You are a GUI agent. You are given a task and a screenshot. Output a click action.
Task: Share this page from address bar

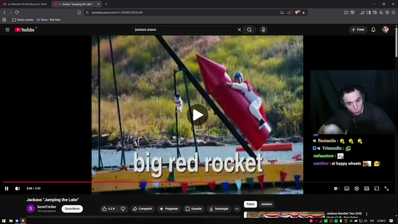point(289,12)
